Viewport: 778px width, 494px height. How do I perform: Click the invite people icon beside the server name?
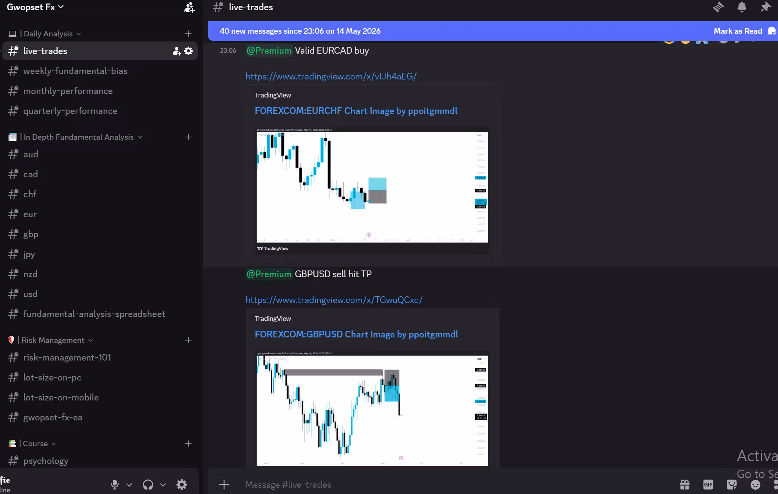[x=190, y=7]
